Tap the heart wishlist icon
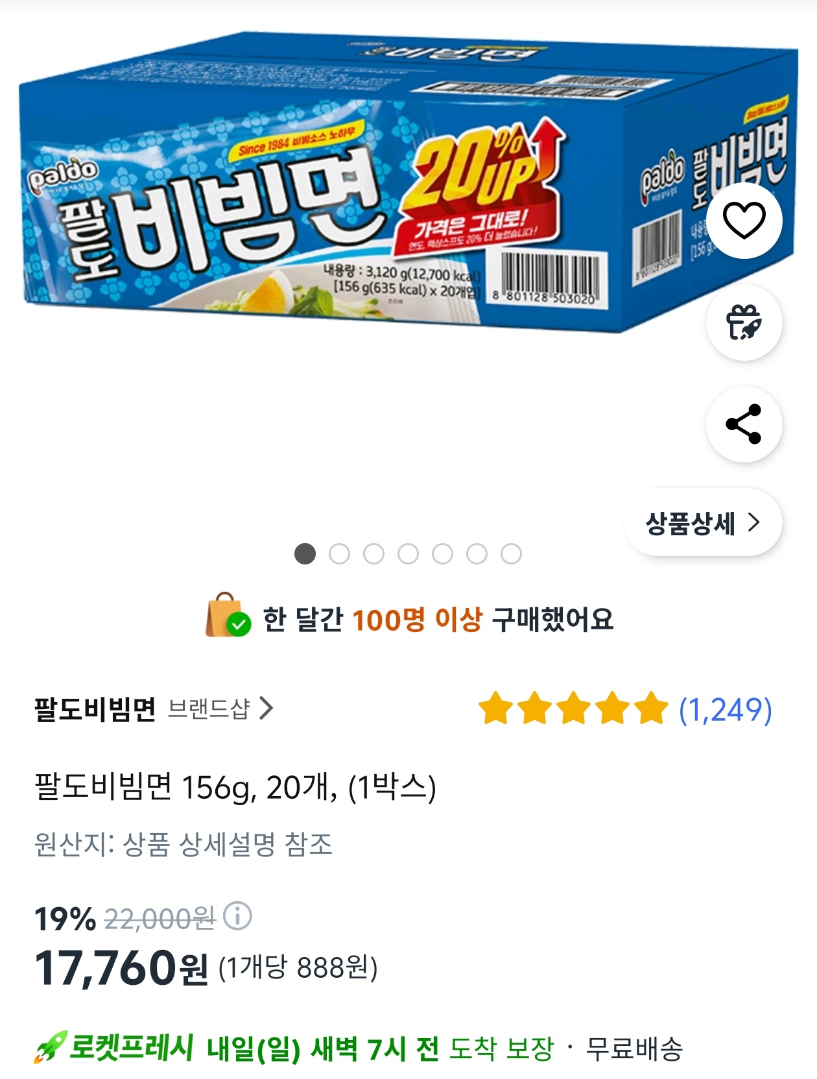This screenshot has height=1079, width=817. [744, 221]
